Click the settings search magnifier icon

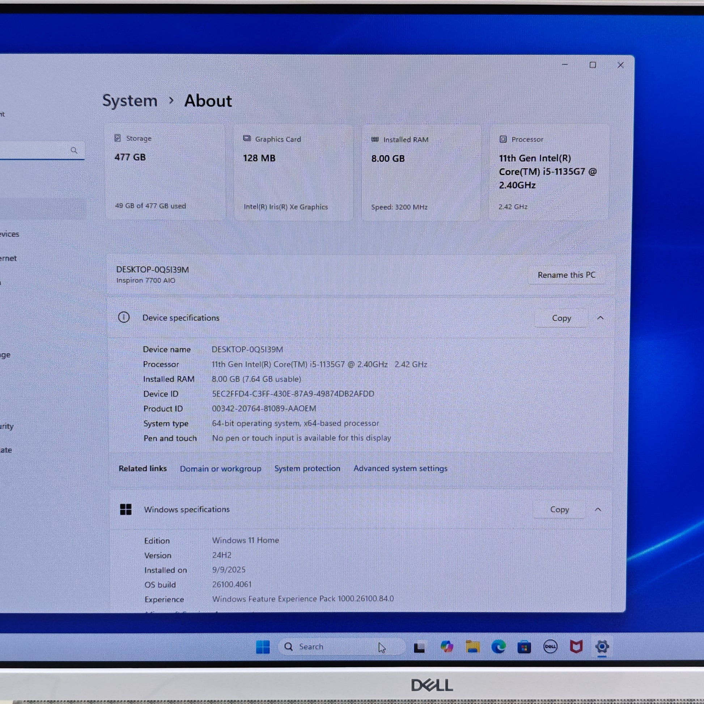coord(74,150)
